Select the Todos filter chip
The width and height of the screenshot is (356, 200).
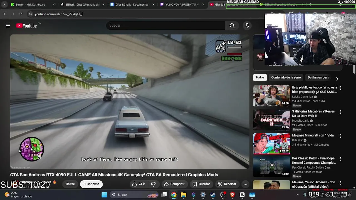(260, 77)
